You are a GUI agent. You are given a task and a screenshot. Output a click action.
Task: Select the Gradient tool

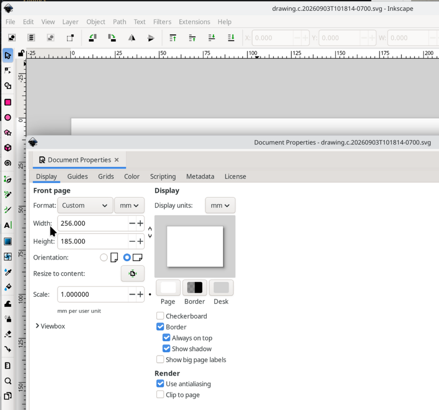pyautogui.click(x=8, y=241)
